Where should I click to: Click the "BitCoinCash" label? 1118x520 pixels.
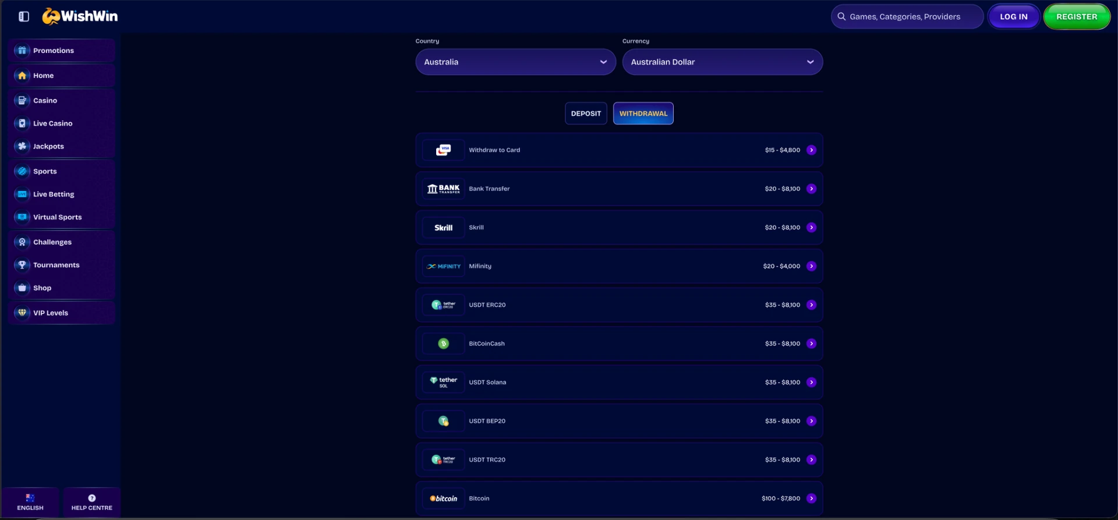coord(487,344)
